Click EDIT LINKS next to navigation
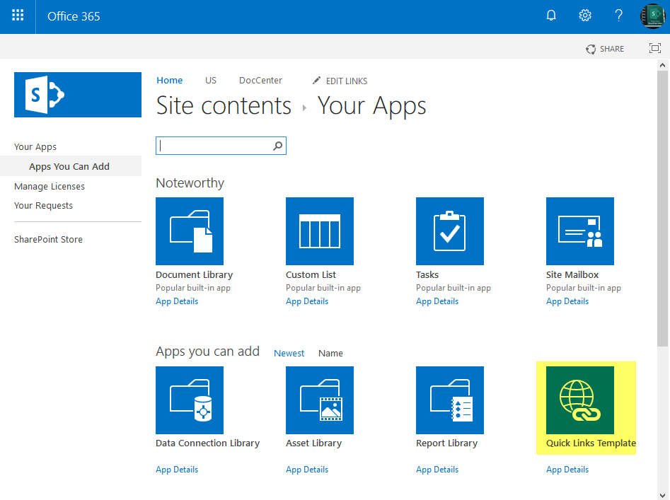The image size is (670, 500). [x=347, y=81]
